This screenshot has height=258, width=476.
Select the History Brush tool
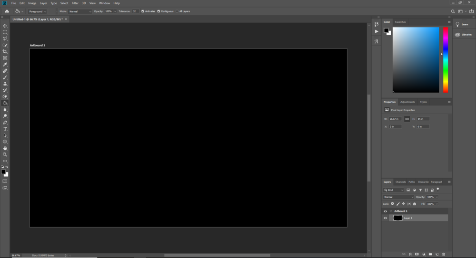click(5, 90)
